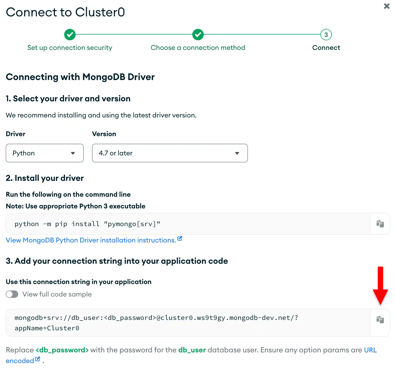
Task: Click the Set up connection security checkmark
Action: click(x=70, y=34)
